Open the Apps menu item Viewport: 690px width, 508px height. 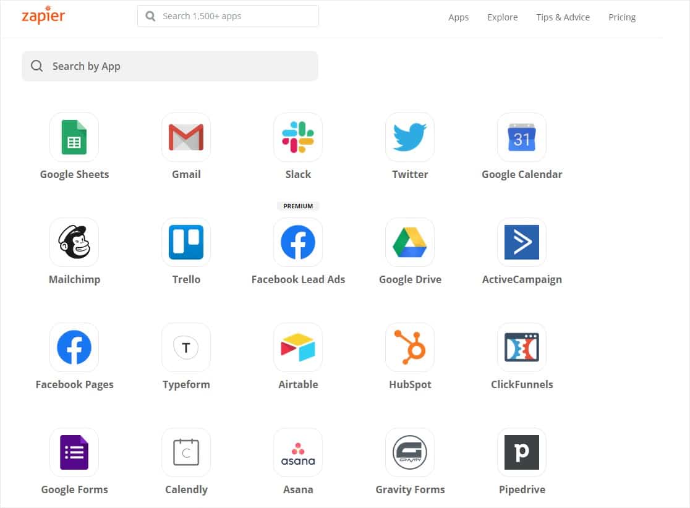tap(458, 17)
